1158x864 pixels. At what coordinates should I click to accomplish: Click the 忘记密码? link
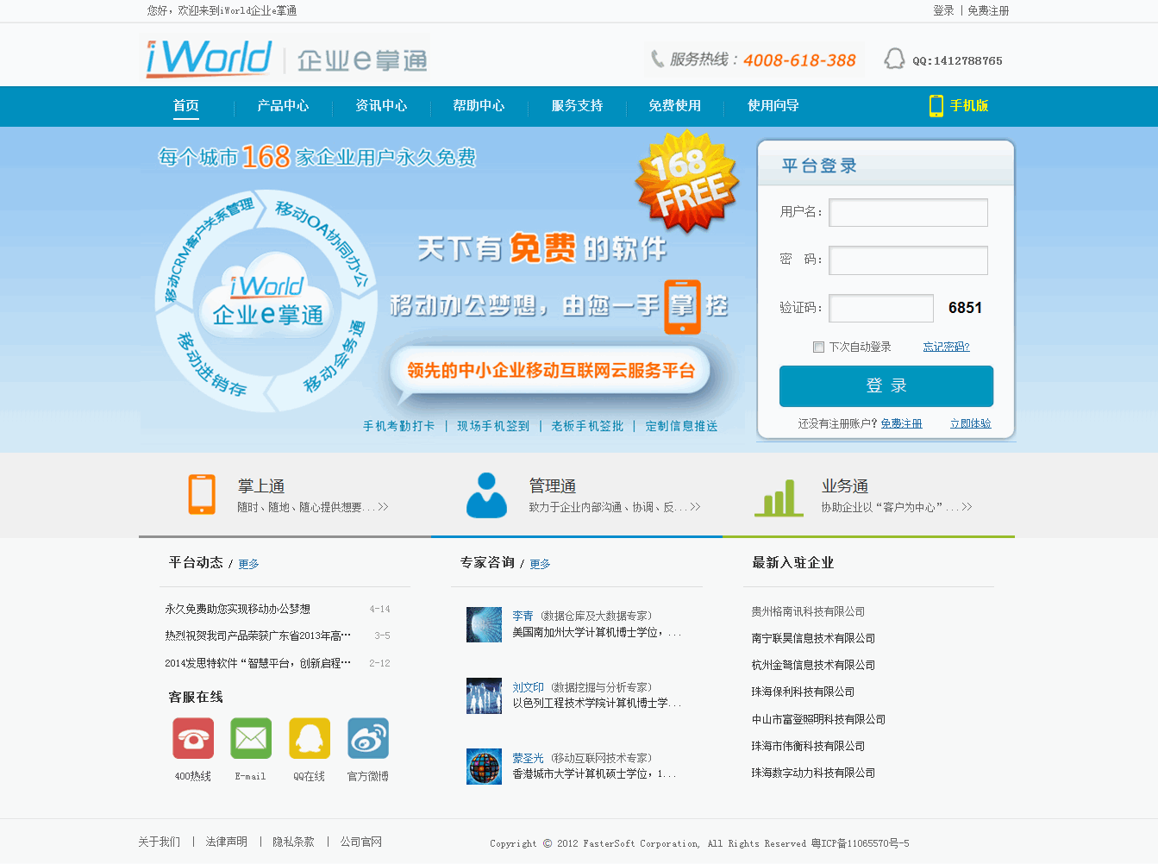click(x=946, y=347)
